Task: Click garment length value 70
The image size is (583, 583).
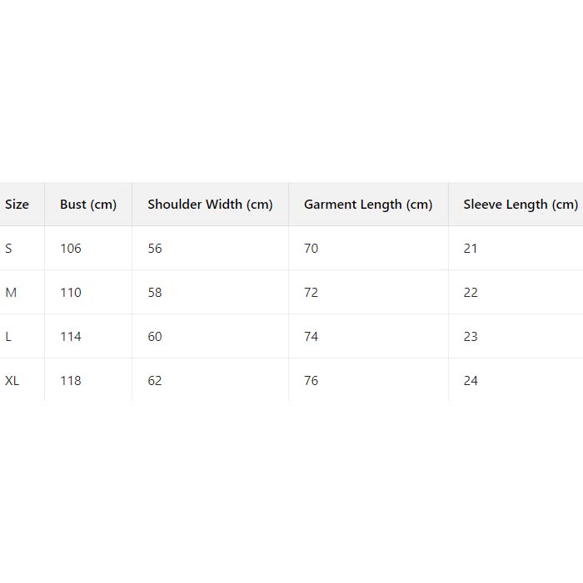Action: pyautogui.click(x=311, y=249)
